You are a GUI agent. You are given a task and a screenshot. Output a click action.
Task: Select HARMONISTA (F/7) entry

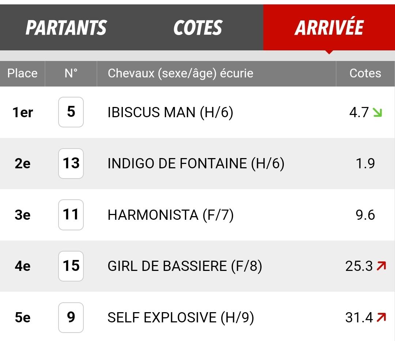click(x=170, y=215)
